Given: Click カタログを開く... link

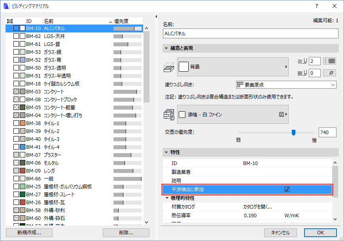Looking at the screenshot, I should point(257,207).
